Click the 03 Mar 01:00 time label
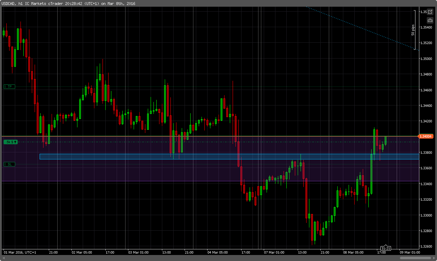Screen dimensions: 437x261 pyautogui.click(x=139, y=253)
